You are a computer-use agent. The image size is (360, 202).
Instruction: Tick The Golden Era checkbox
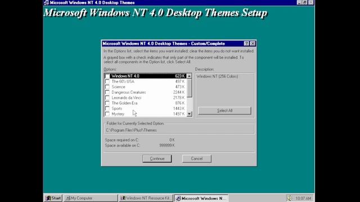pyautogui.click(x=107, y=103)
